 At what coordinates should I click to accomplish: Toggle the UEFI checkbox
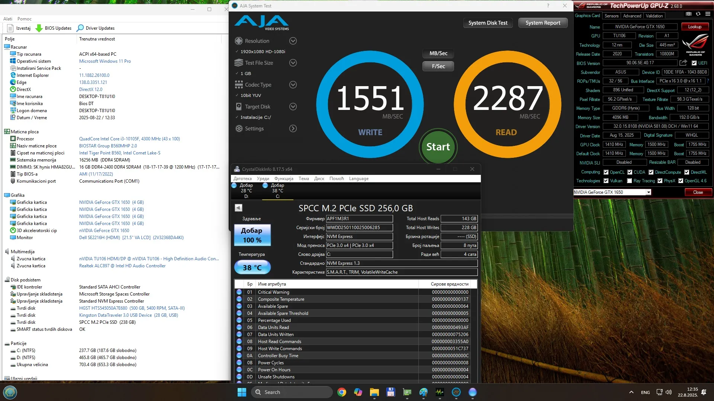point(694,63)
